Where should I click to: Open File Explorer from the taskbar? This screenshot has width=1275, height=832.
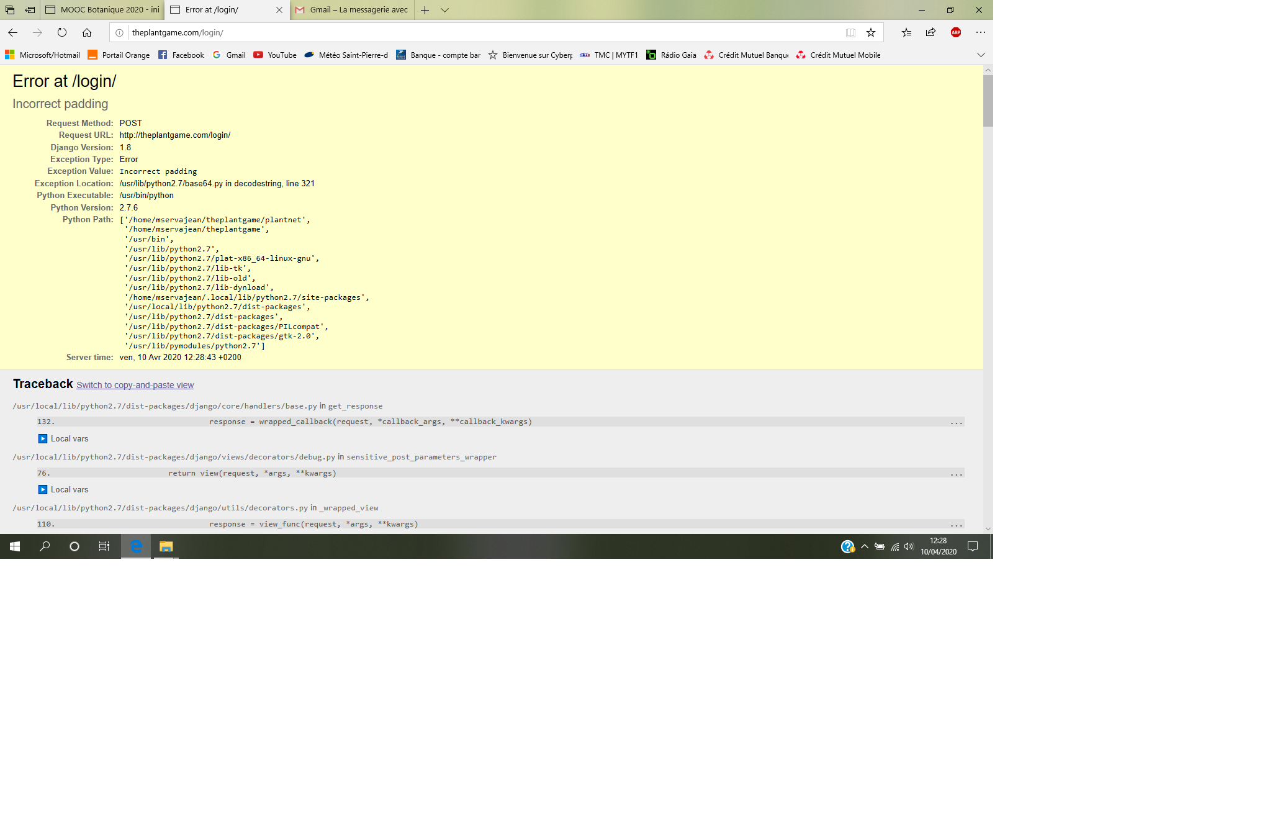[166, 546]
